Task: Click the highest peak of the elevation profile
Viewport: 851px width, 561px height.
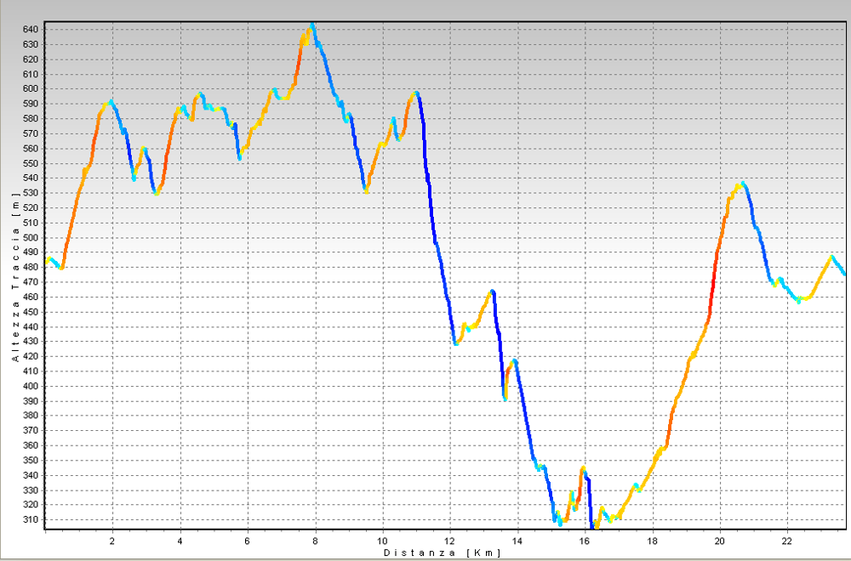Action: (x=312, y=26)
